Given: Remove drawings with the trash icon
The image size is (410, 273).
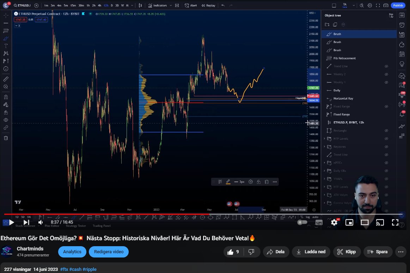Looking at the screenshot, I should (6, 138).
